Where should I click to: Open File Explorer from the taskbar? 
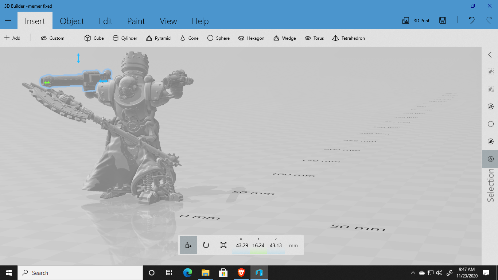tap(205, 273)
